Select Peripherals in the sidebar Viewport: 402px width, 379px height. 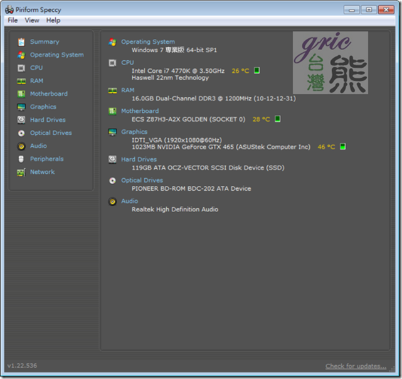[x=46, y=159]
